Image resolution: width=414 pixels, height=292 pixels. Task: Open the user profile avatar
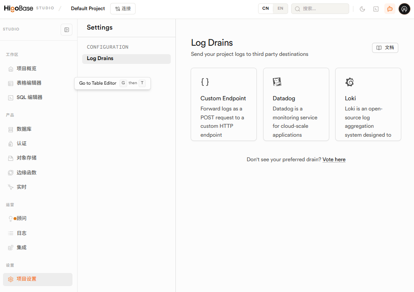click(x=404, y=9)
